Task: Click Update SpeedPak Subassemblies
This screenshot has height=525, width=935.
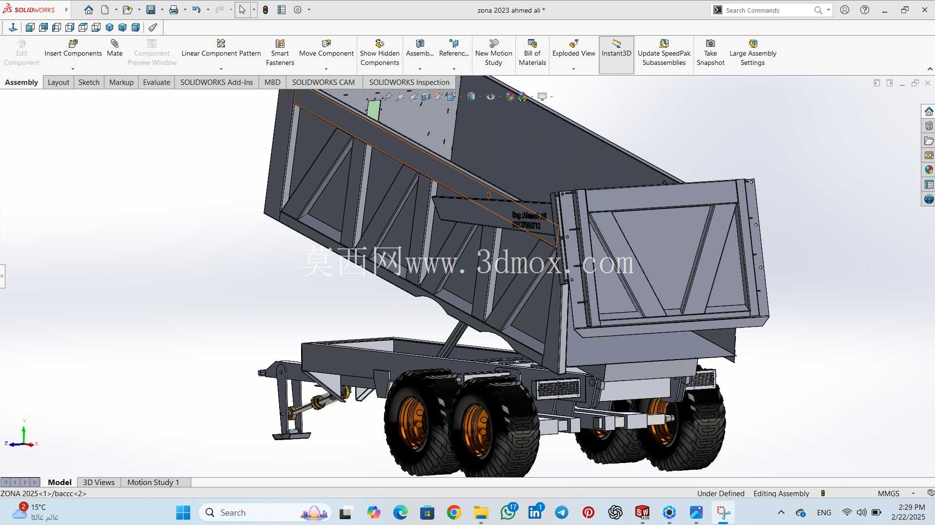Action: click(664, 53)
